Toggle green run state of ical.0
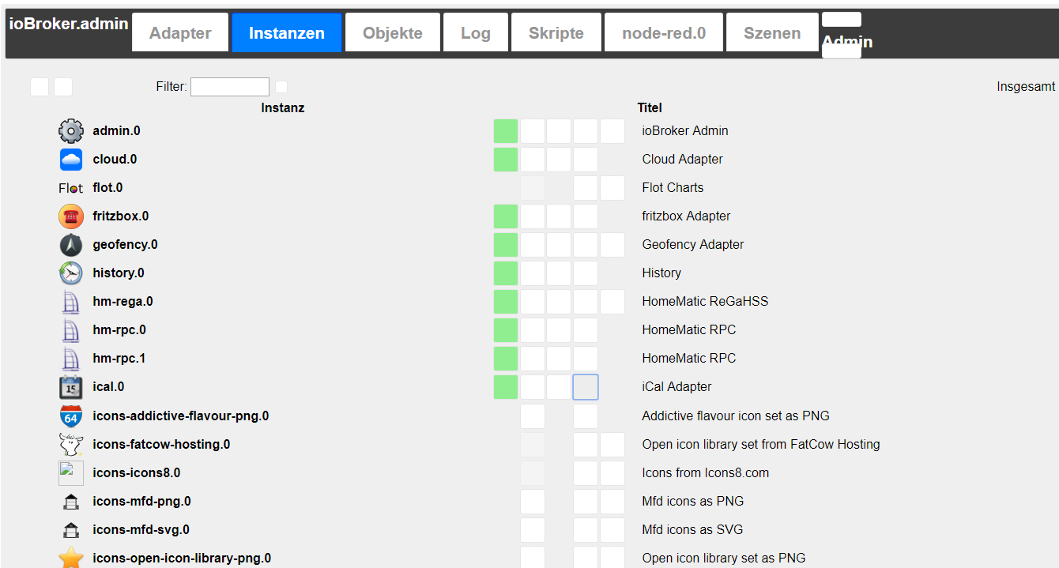This screenshot has height=568, width=1059. coord(506,387)
